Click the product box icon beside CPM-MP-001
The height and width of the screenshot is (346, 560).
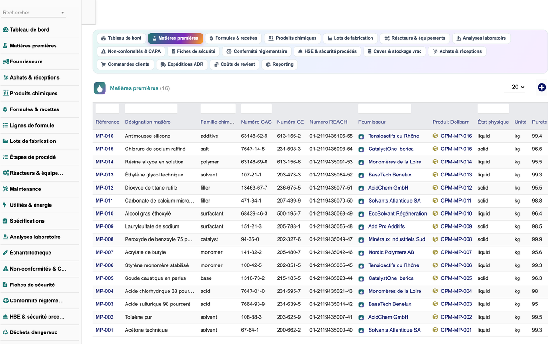(x=435, y=330)
